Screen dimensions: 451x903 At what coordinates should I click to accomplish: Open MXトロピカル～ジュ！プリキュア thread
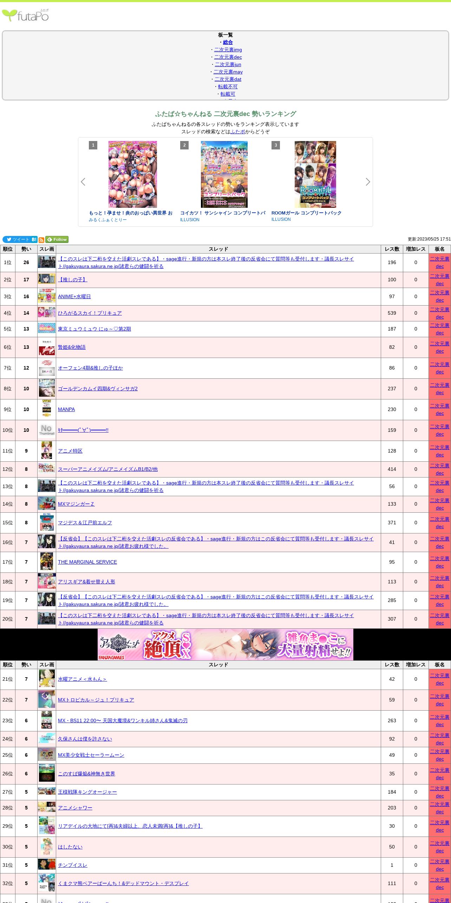point(96,700)
